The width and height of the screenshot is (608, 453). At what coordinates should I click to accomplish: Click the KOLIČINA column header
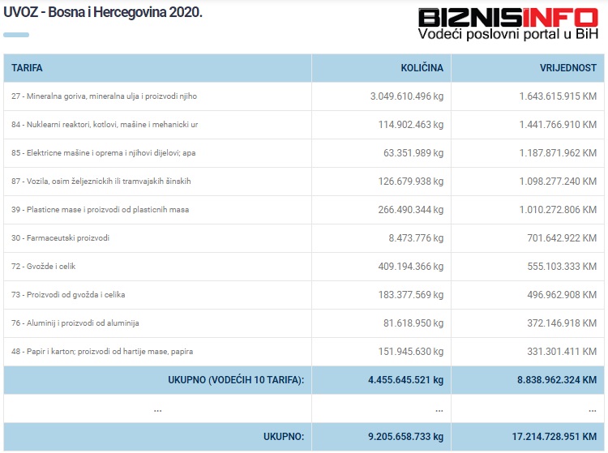coord(422,68)
